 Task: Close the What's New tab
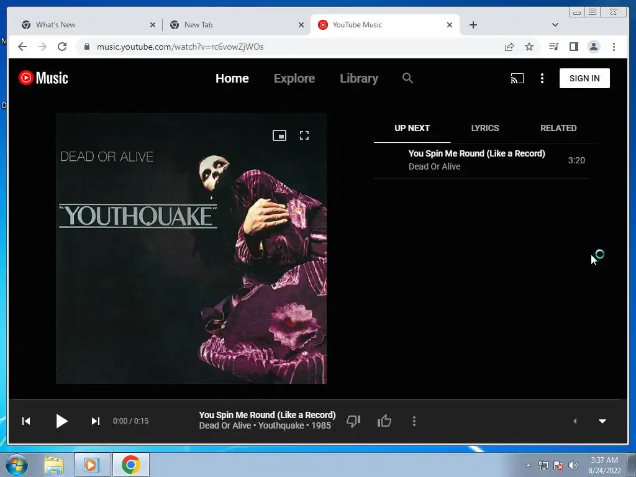click(153, 25)
